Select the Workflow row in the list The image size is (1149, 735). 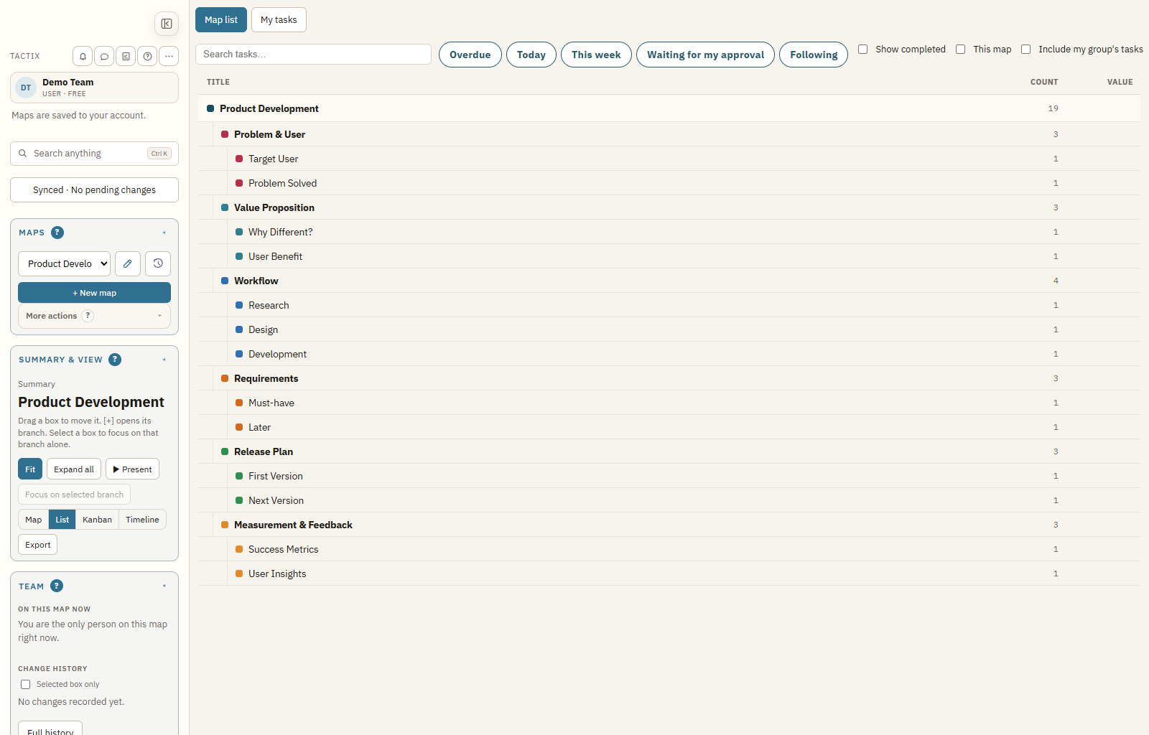pyautogui.click(x=669, y=281)
